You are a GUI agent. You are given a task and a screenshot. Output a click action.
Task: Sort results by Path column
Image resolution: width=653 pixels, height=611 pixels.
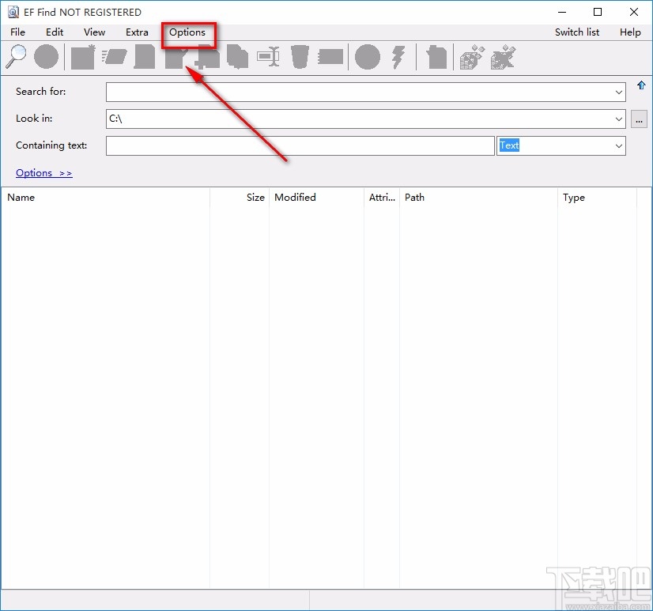tap(478, 198)
